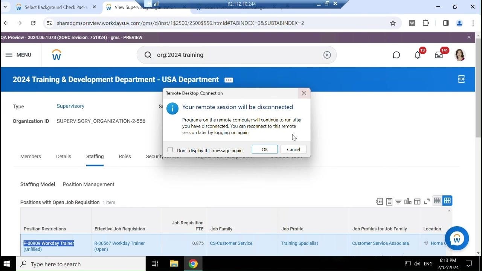Screen dimensions: 482x271
Task: Open the freeze columns panel icon
Action: [x=417, y=201]
